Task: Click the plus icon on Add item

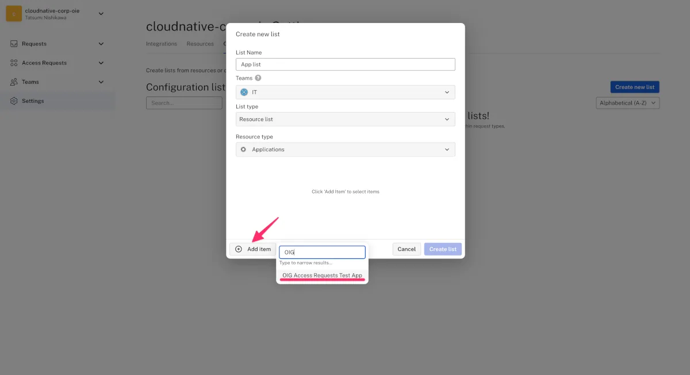Action: coord(239,249)
